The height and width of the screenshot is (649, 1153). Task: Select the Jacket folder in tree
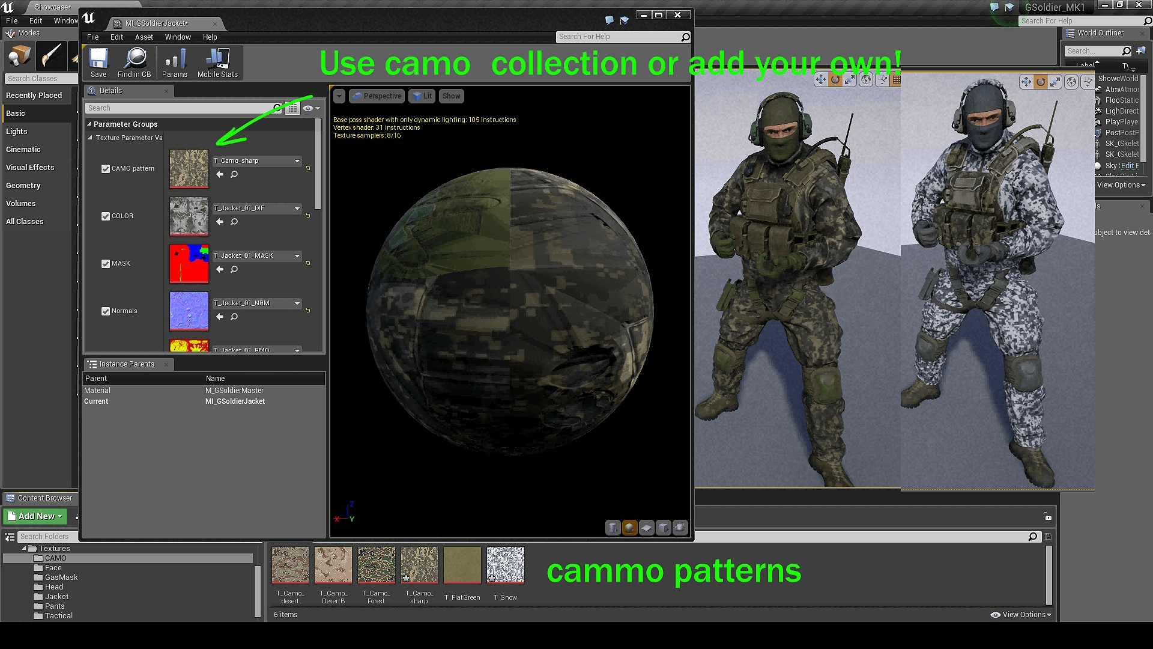pos(56,597)
